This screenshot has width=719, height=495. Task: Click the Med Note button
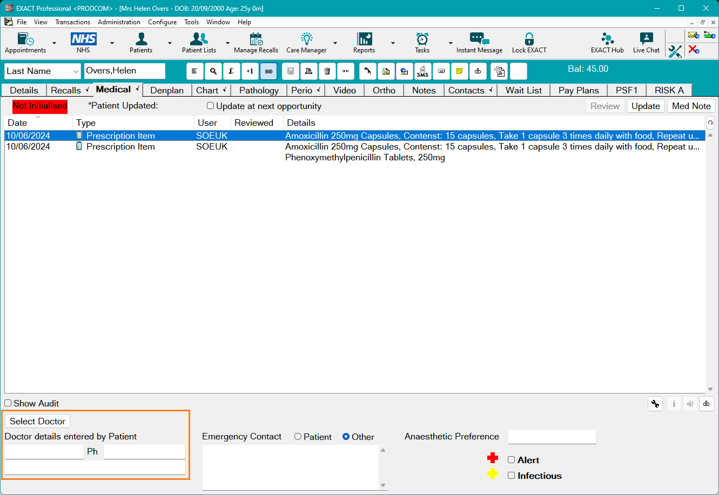coord(691,106)
